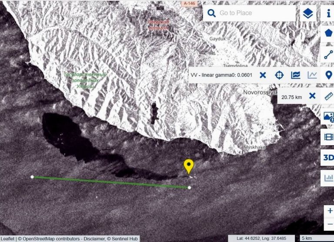Open the layers panel icon

308,13
